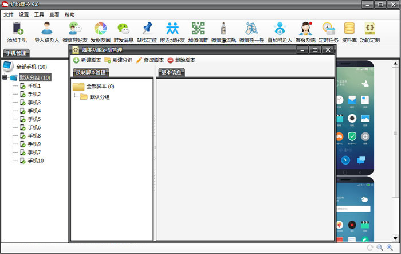
Task: Click the first phone screen thumbnail
Action: [x=355, y=118]
